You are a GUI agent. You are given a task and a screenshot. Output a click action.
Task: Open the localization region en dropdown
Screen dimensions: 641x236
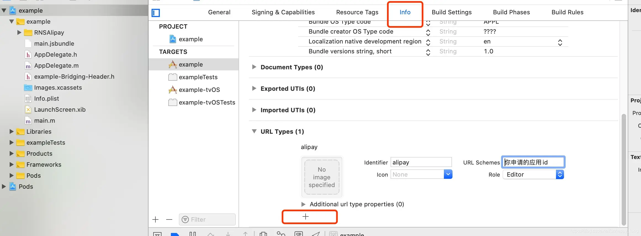(560, 42)
